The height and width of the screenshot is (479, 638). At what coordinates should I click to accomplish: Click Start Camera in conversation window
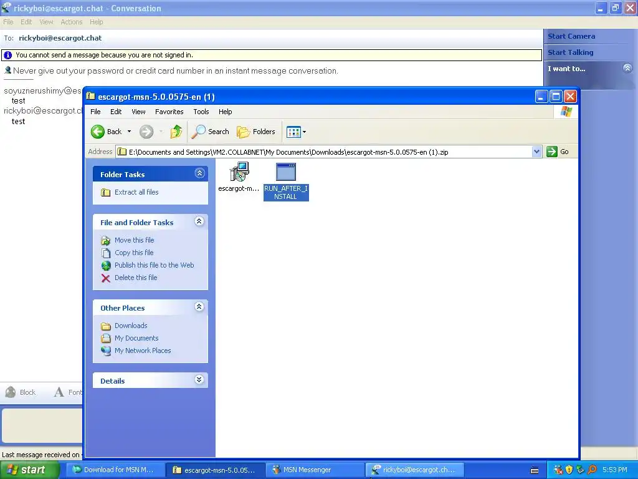571,36
